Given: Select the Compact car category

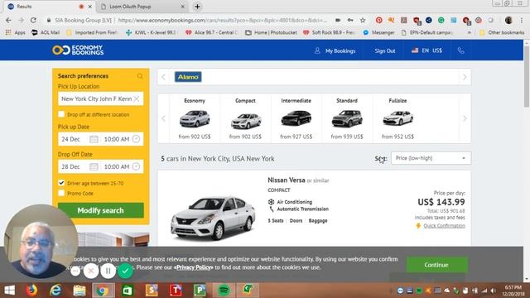Looking at the screenshot, I should [x=245, y=118].
